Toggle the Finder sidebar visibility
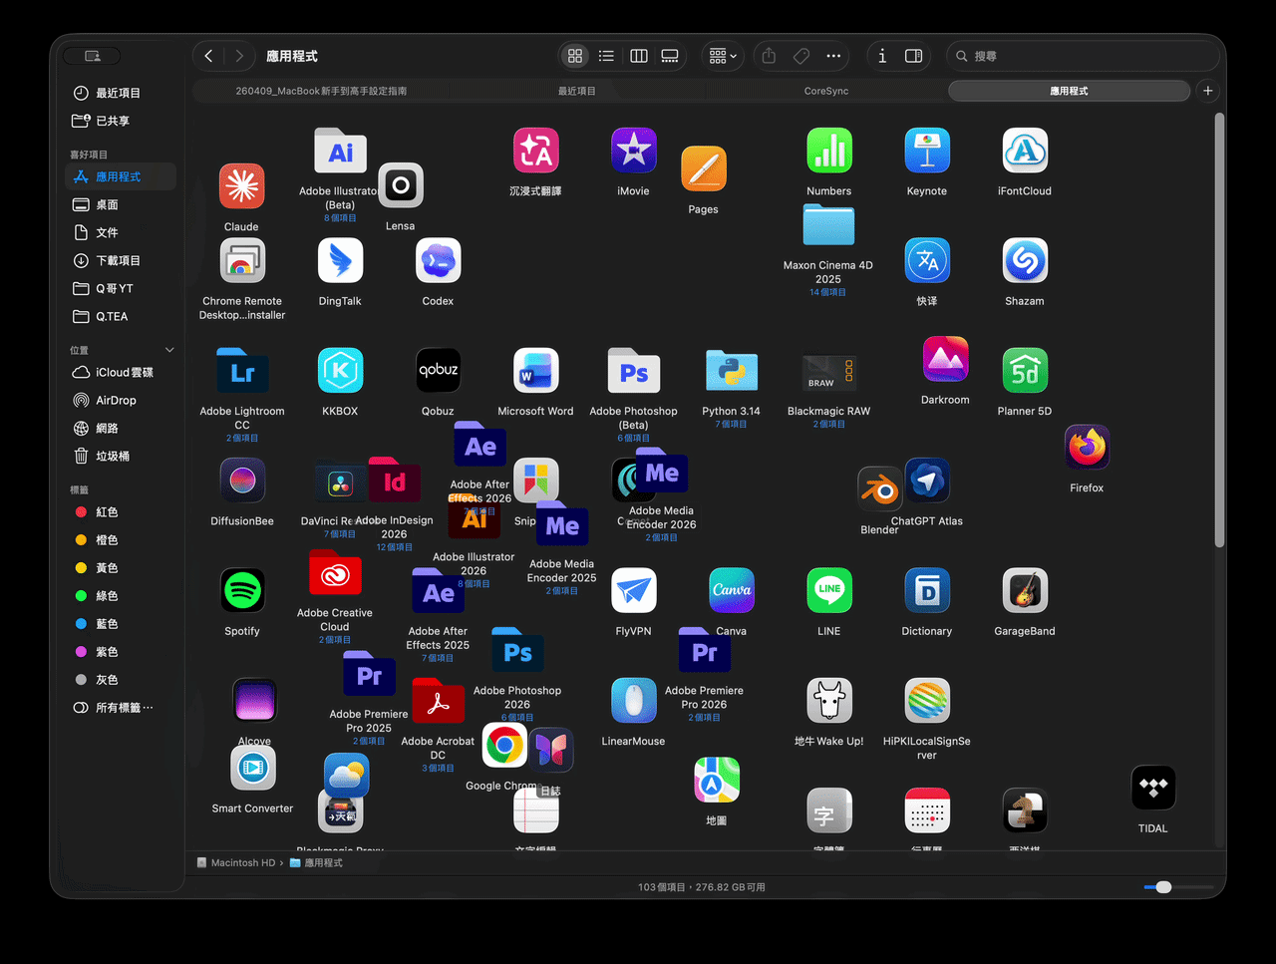1276x964 pixels. click(x=93, y=56)
